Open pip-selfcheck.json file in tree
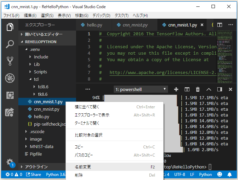This screenshot has width=238, height=180. point(42,124)
